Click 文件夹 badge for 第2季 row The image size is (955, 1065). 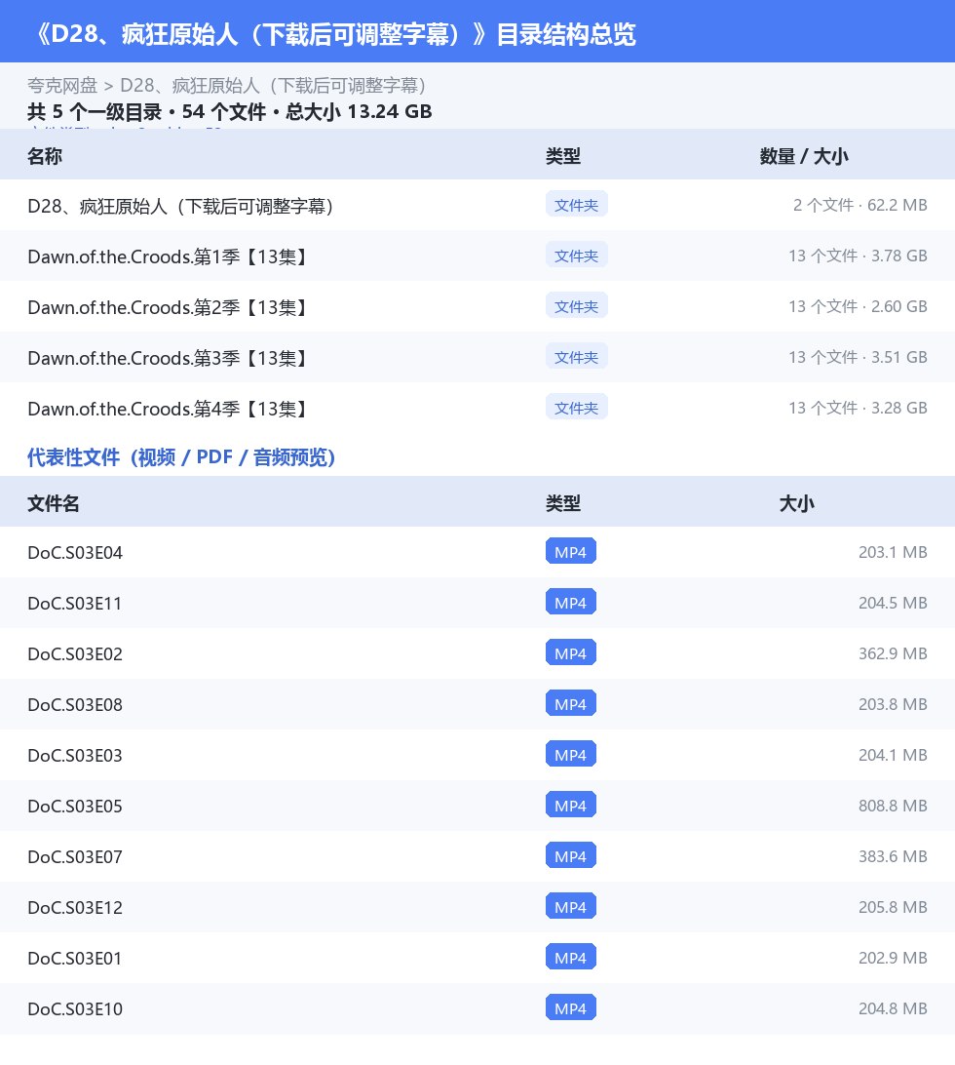(x=576, y=306)
